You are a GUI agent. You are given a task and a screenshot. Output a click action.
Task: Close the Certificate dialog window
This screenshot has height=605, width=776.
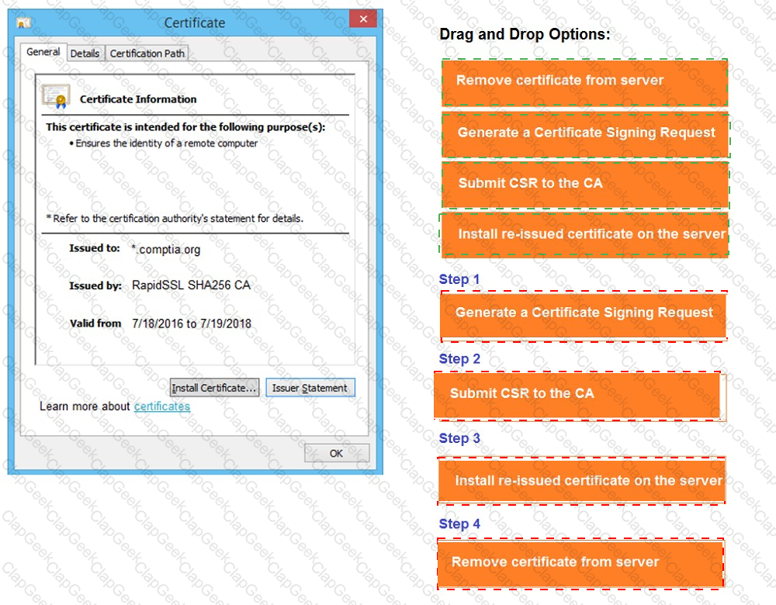(x=363, y=21)
